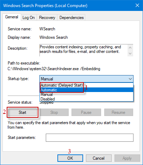The width and height of the screenshot is (143, 165).
Task: Click the Resume service button
Action: click(119, 112)
